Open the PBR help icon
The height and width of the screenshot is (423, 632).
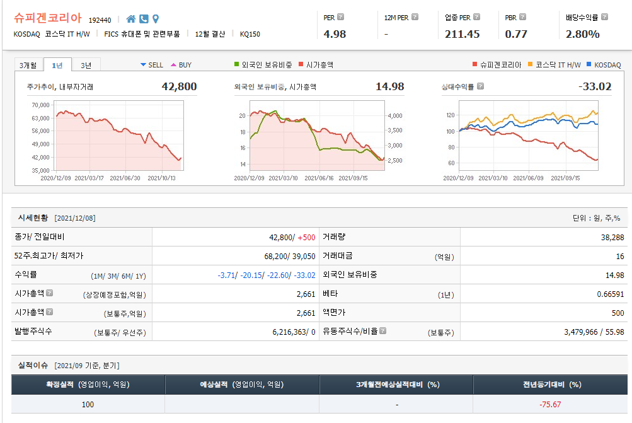point(522,17)
